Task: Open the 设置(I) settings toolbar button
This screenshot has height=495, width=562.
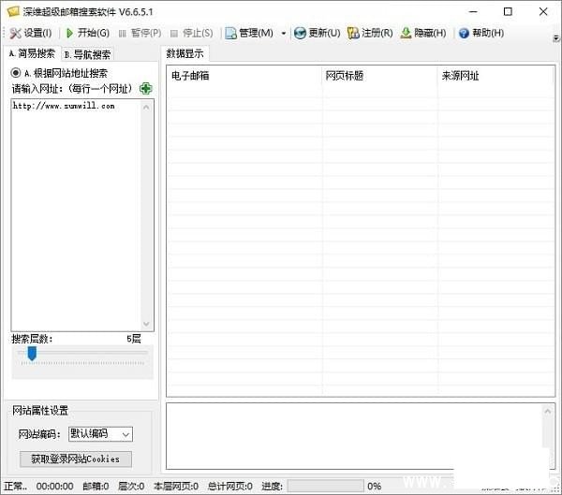Action: point(31,34)
